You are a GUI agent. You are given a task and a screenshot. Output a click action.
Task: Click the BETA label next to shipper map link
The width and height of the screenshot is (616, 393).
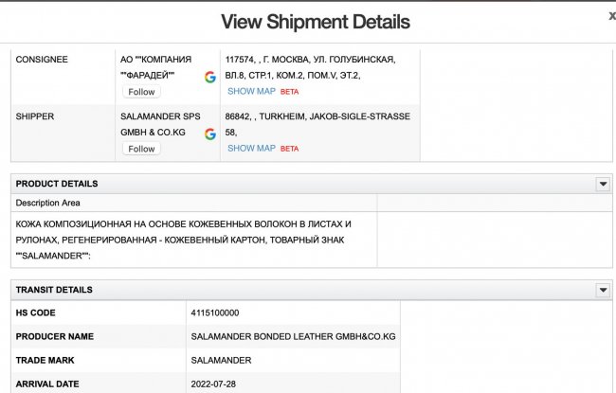point(289,150)
